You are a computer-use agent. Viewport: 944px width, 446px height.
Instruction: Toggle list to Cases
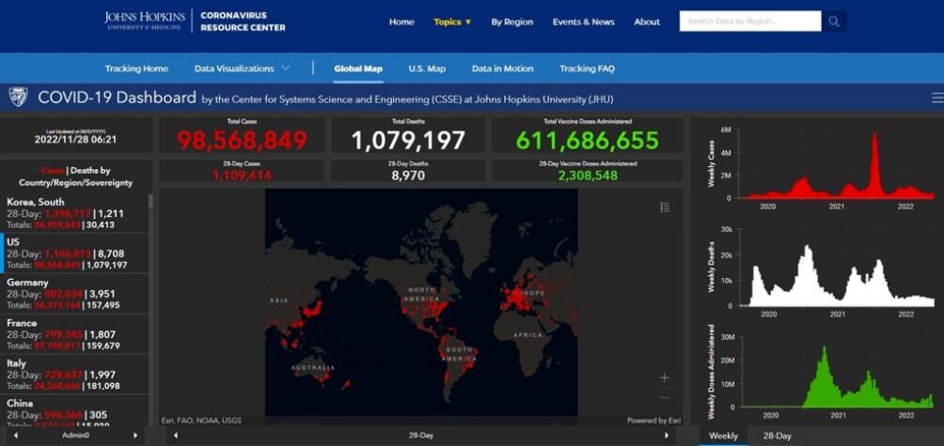click(x=53, y=171)
